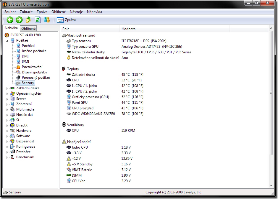Click the users icon in the toolbar
This screenshot has height=199, width=278.
pos(47,20)
